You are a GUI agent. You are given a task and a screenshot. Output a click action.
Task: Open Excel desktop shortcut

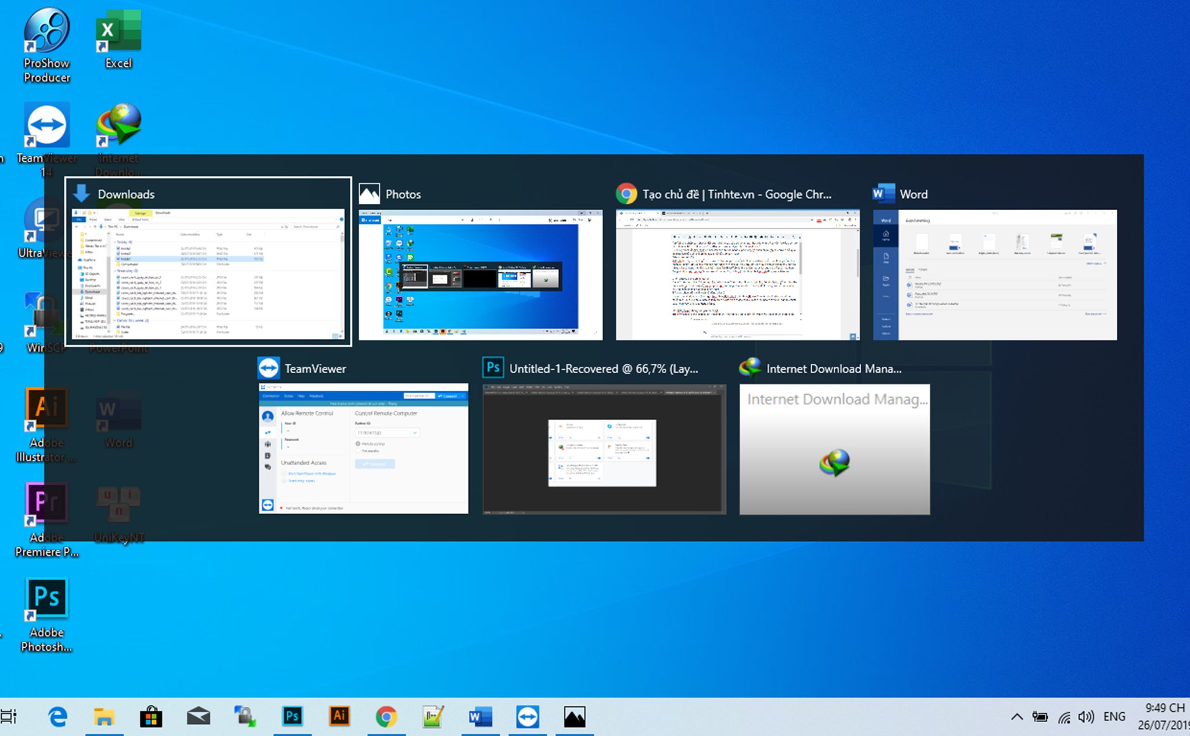point(119,39)
